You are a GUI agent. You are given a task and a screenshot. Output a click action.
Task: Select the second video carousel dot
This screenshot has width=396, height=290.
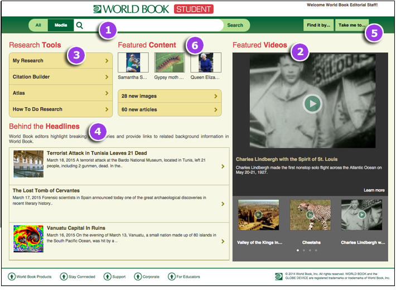click(304, 250)
